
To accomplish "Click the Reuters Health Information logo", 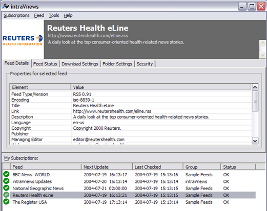I will coord(23,40).
